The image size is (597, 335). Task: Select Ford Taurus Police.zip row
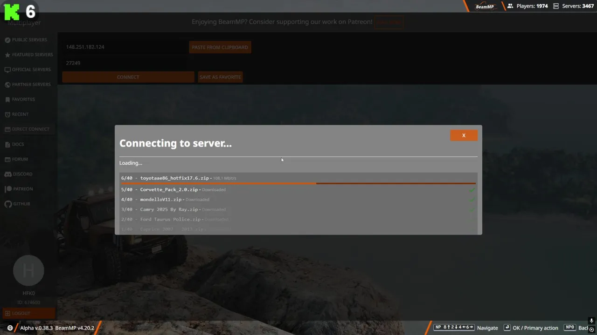click(x=298, y=219)
